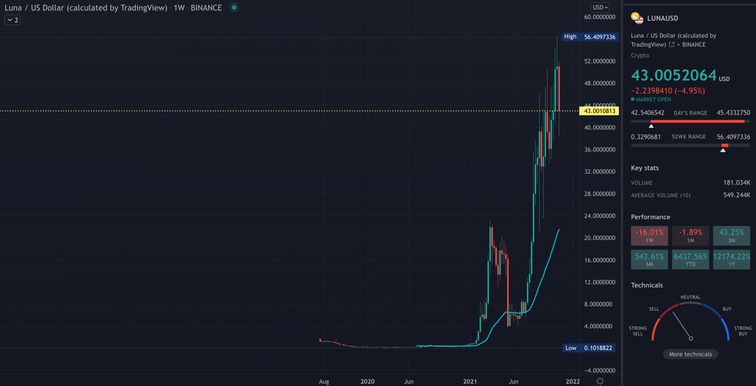Select the 6437.56% YTD performance tile
This screenshot has height=386, width=756.
coord(690,260)
